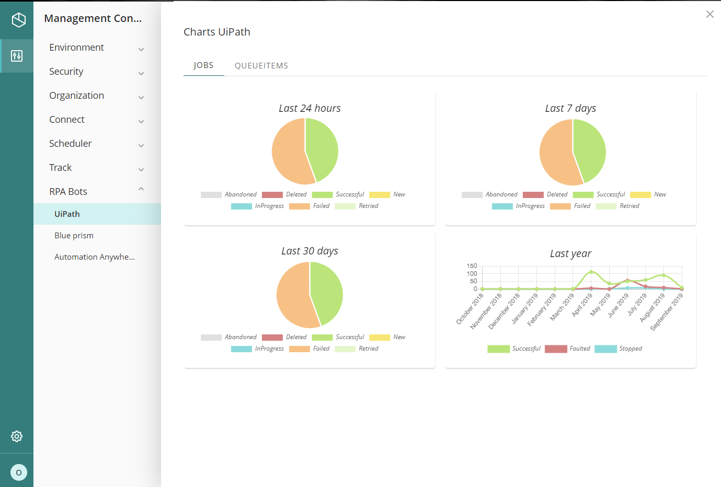
Task: Toggle Abandoned legend in Last 7 days
Action: [x=489, y=194]
